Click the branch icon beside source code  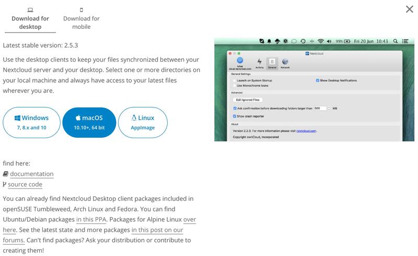coord(5,184)
